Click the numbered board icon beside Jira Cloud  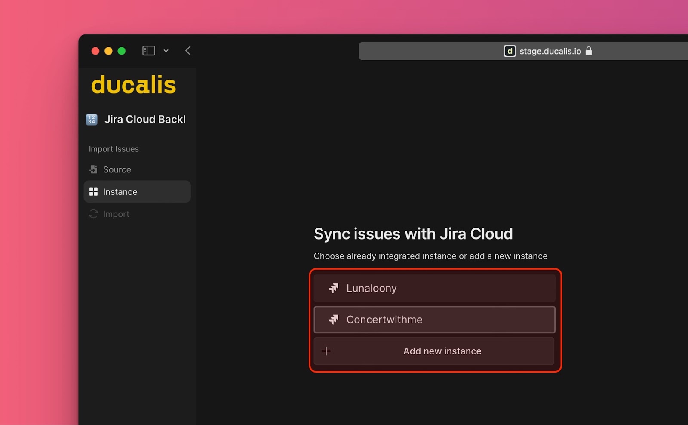click(92, 119)
